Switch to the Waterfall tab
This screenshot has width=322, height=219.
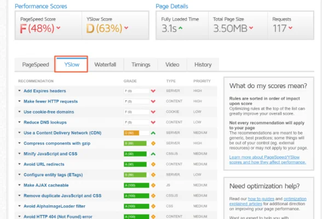click(x=105, y=65)
